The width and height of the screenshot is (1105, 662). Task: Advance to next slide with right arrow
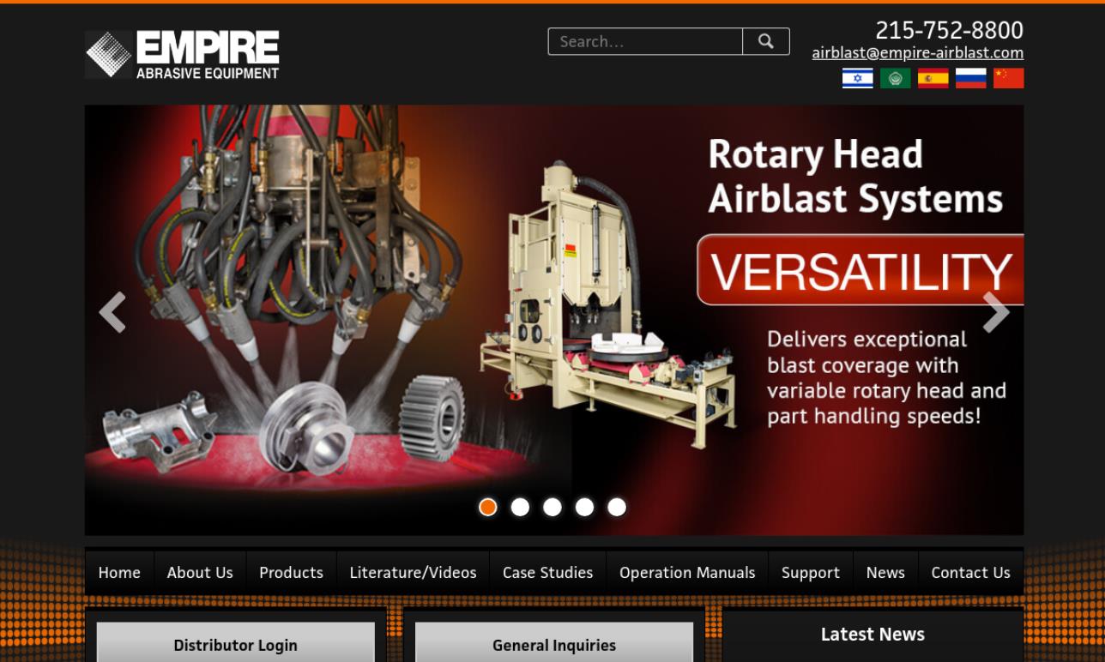(995, 312)
